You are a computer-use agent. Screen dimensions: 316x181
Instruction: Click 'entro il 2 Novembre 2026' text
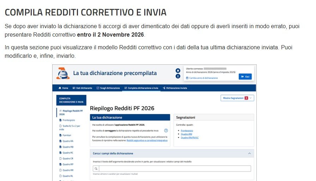coord(110,35)
